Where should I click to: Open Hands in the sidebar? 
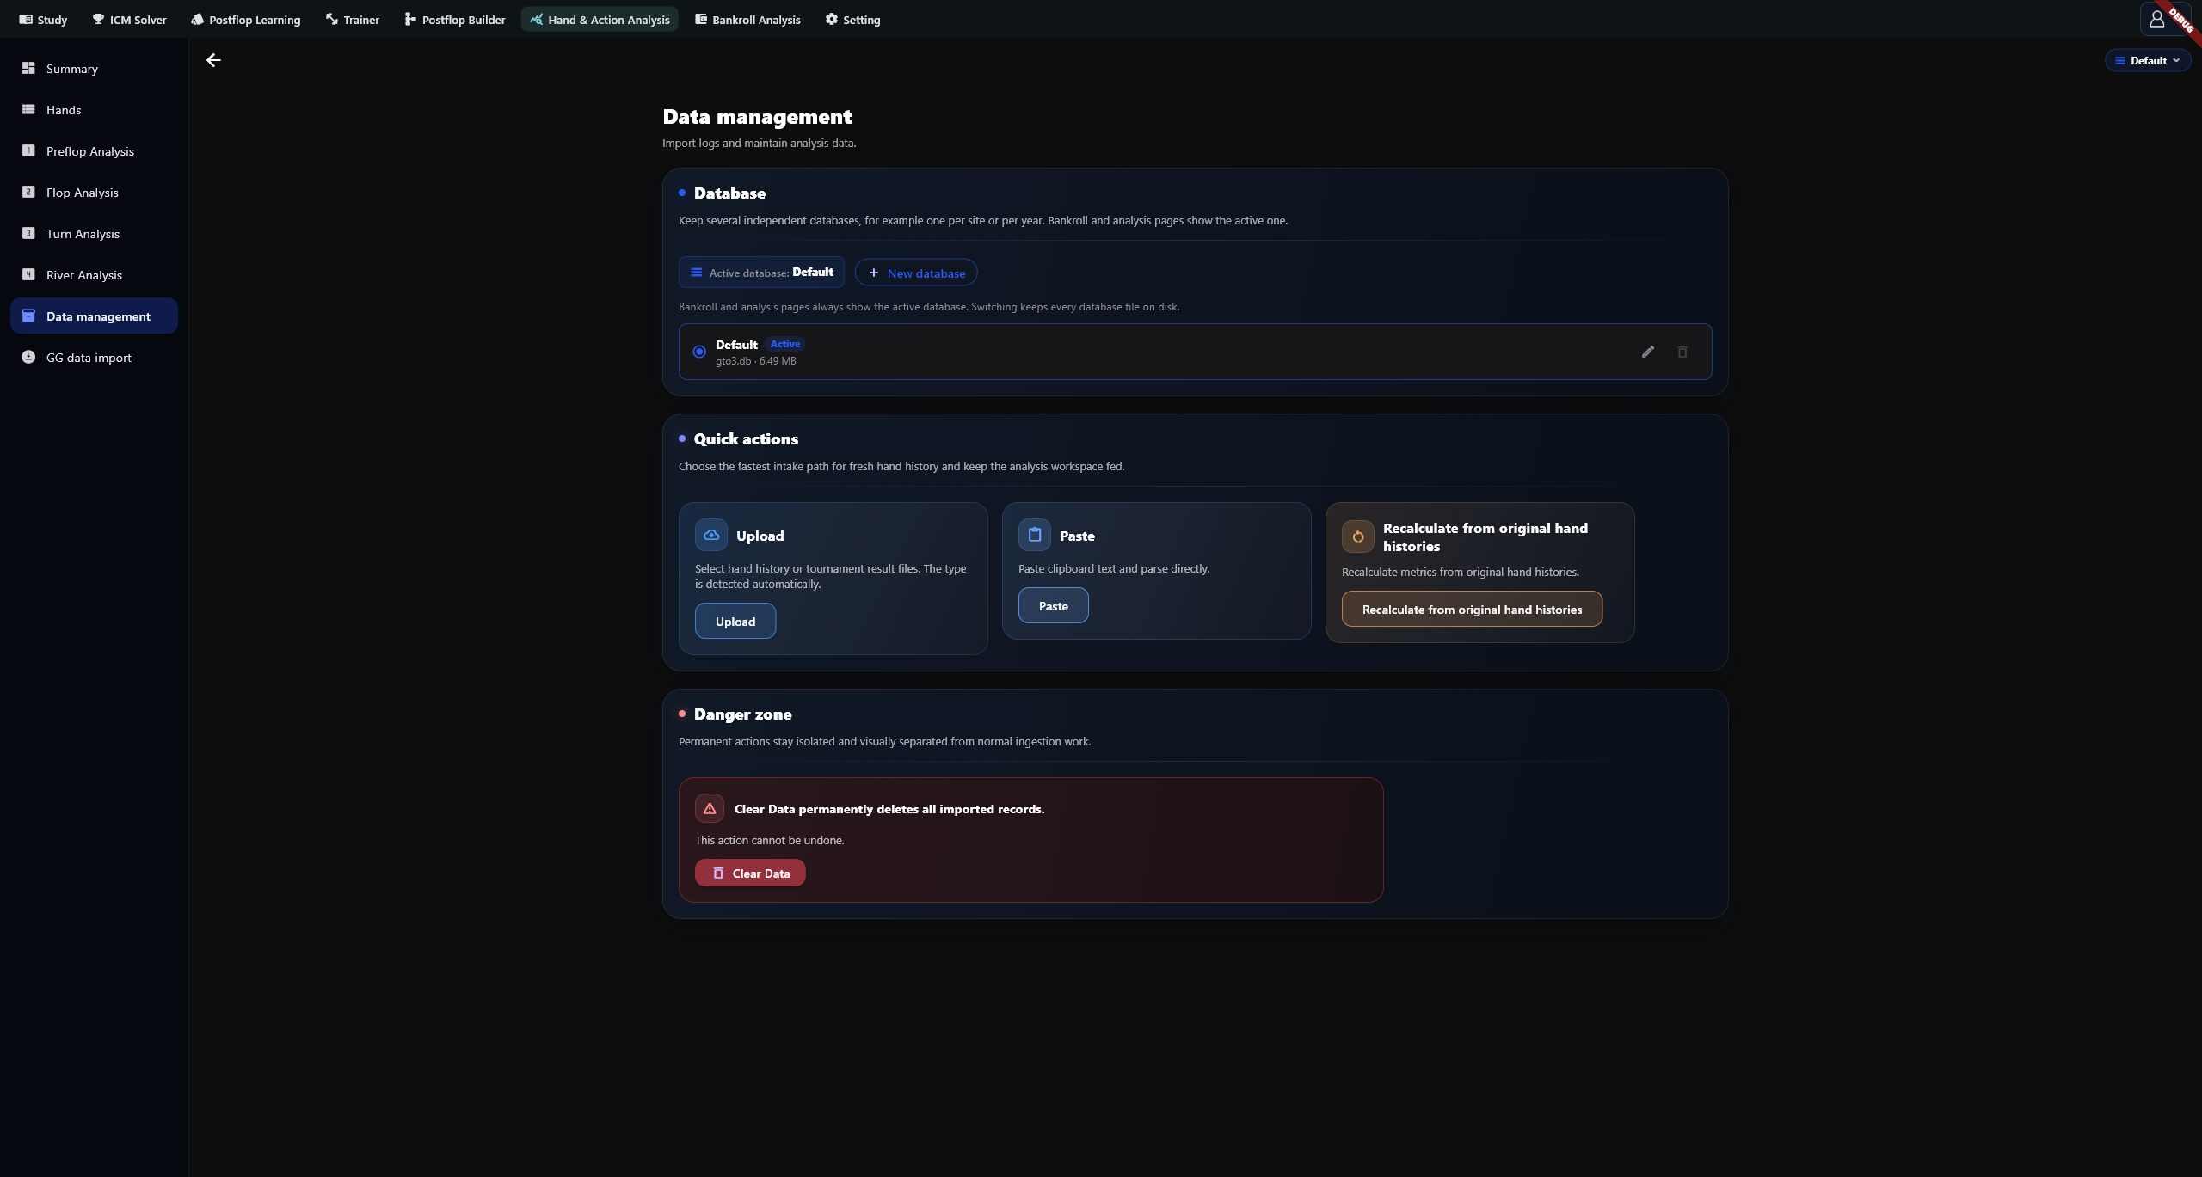[x=95, y=109]
